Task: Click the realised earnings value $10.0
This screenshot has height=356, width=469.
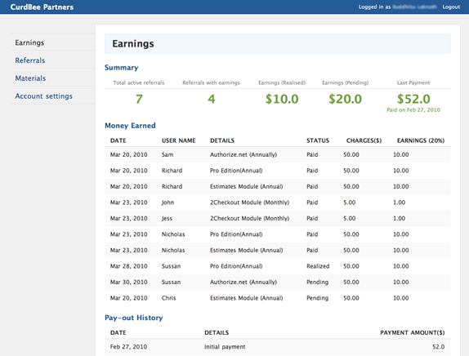Action: click(x=282, y=99)
